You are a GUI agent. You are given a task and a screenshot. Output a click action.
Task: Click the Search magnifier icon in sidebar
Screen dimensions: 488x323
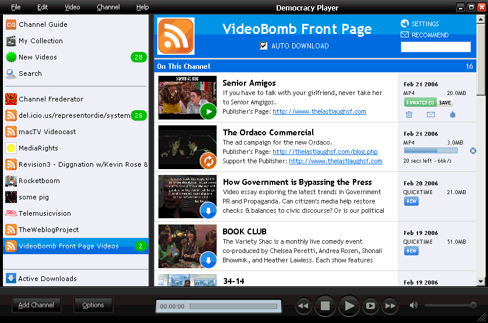click(11, 73)
